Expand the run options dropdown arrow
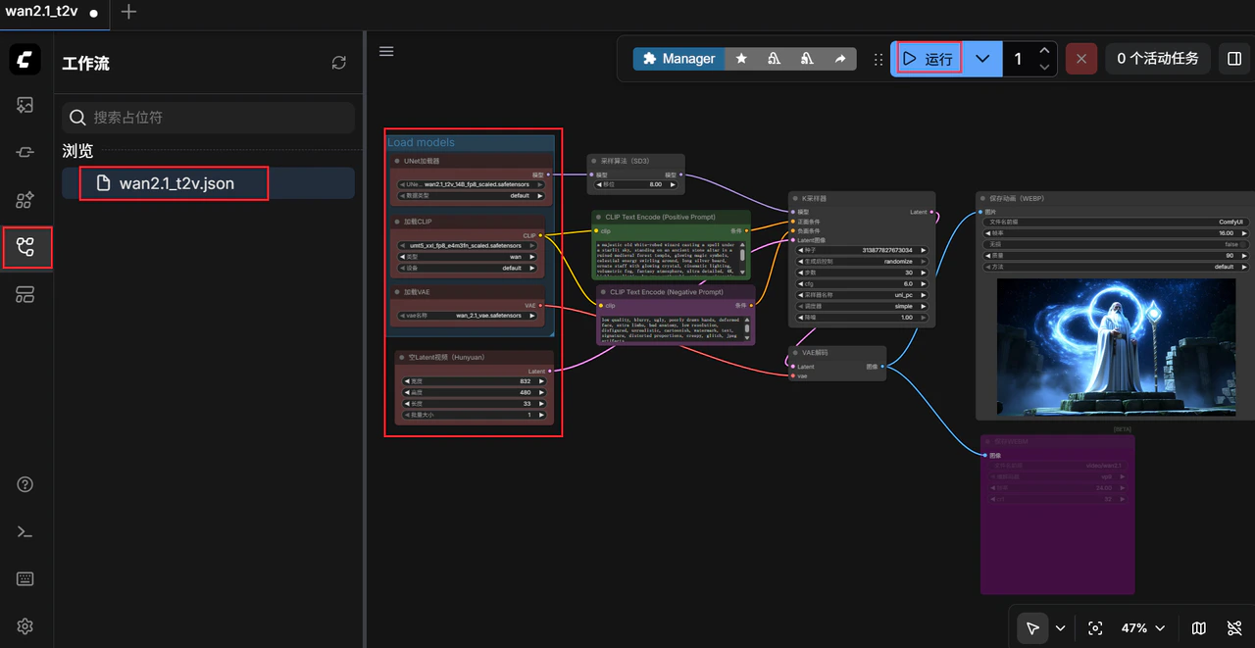 (982, 59)
